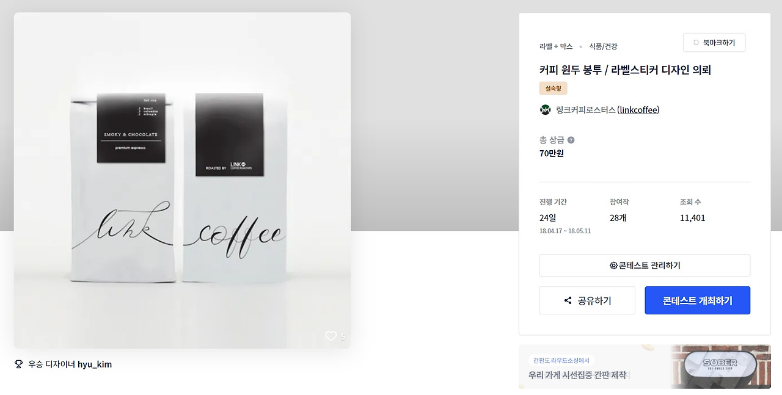Like the design with the heart icon
Image resolution: width=782 pixels, height=395 pixels.
(x=331, y=336)
